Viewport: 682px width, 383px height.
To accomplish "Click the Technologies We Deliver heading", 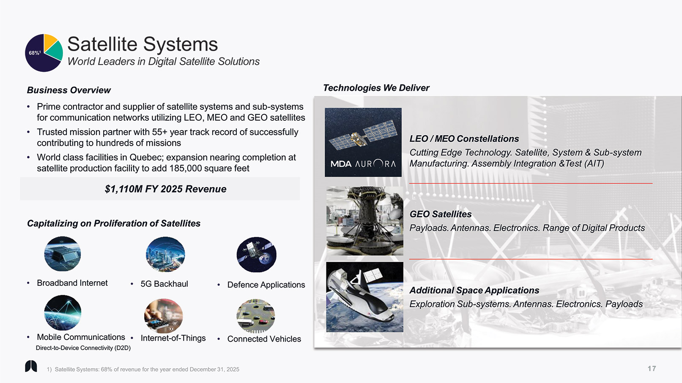I will point(376,88).
